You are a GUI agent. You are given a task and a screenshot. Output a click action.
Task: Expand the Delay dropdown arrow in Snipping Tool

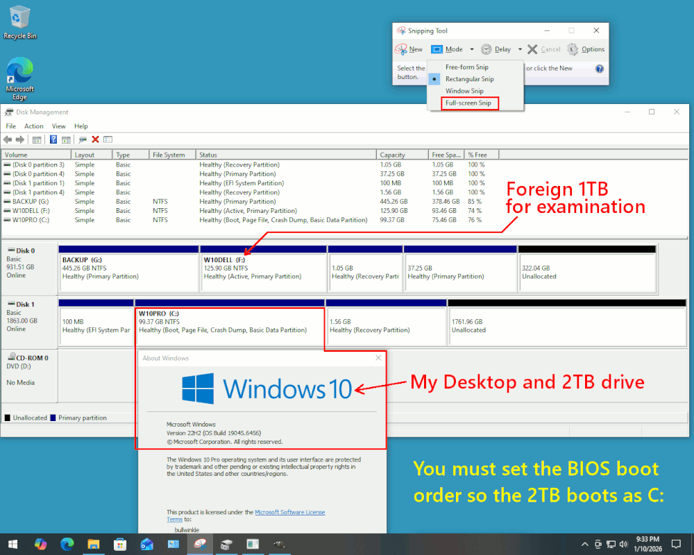520,49
